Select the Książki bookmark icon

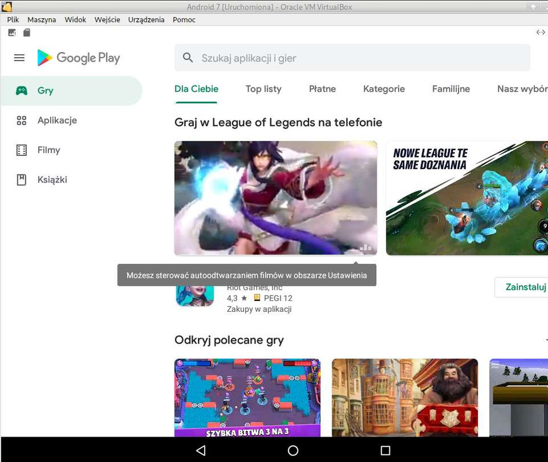pos(21,180)
